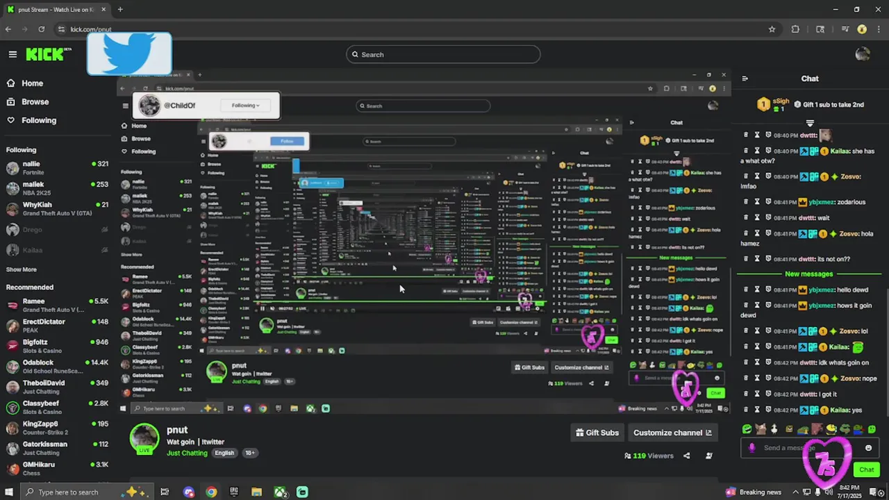Click 'Gift 1 sub to take 2nd' text

point(833,105)
